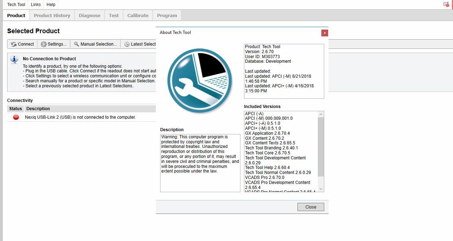Select 'GX Content Texts 2.6.65.5' entry

(270, 143)
